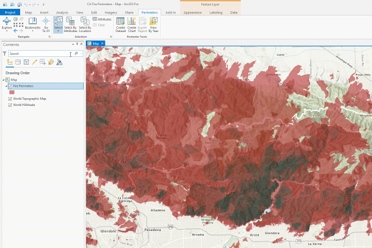
Task: Open the Explore navigation tool
Action: [7, 23]
